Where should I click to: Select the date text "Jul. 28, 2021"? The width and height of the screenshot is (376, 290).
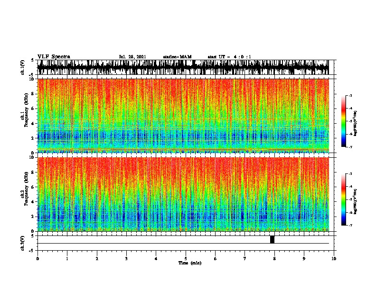(132, 57)
